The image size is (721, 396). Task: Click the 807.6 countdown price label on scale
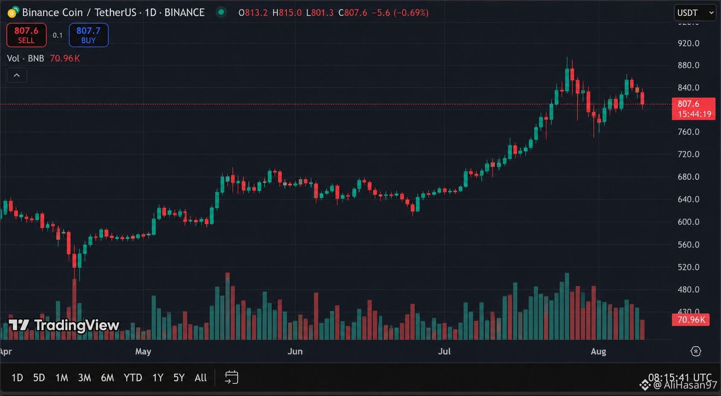click(x=694, y=109)
